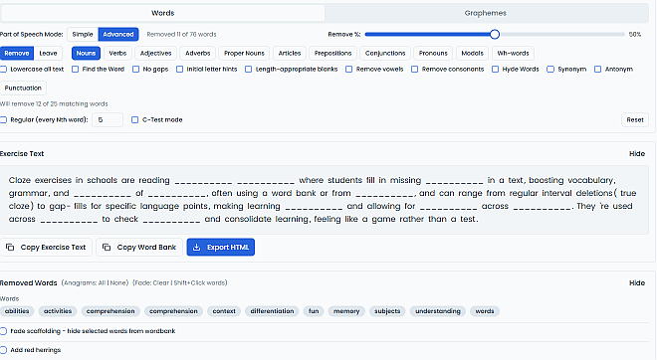Enable Fade scaffolding option
Screen dimensions: 657x360
[x=3, y=331]
